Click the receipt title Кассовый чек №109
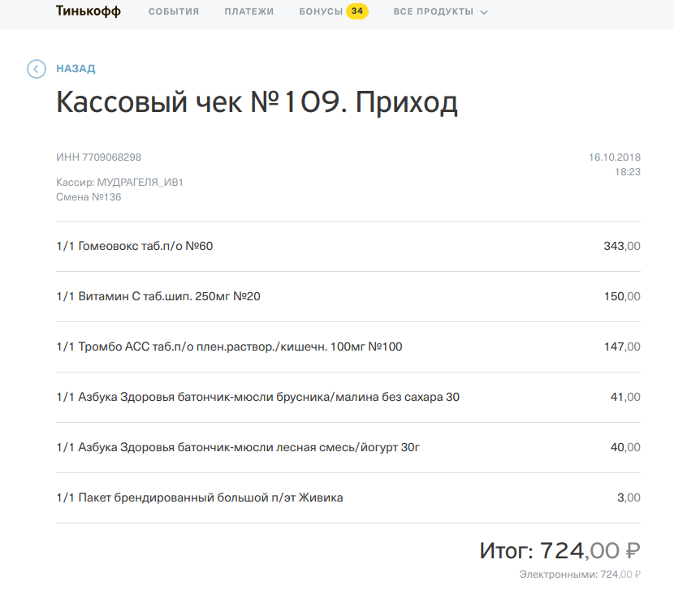Image resolution: width=674 pixels, height=590 pixels. tap(257, 103)
